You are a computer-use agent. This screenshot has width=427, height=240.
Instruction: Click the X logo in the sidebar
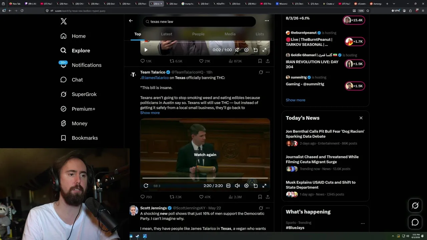click(64, 22)
